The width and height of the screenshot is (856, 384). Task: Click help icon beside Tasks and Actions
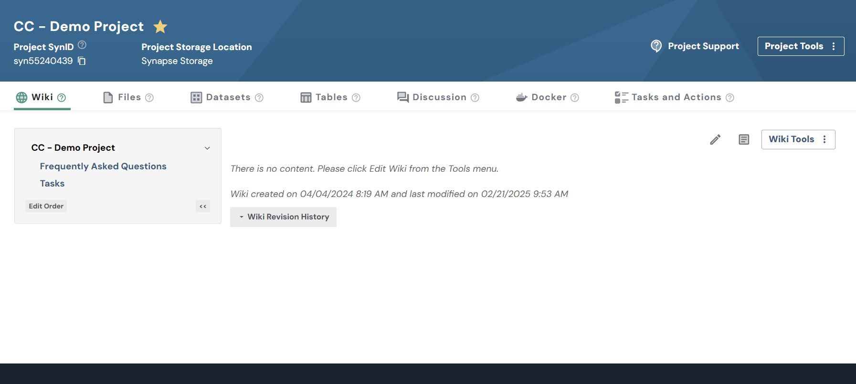click(729, 98)
